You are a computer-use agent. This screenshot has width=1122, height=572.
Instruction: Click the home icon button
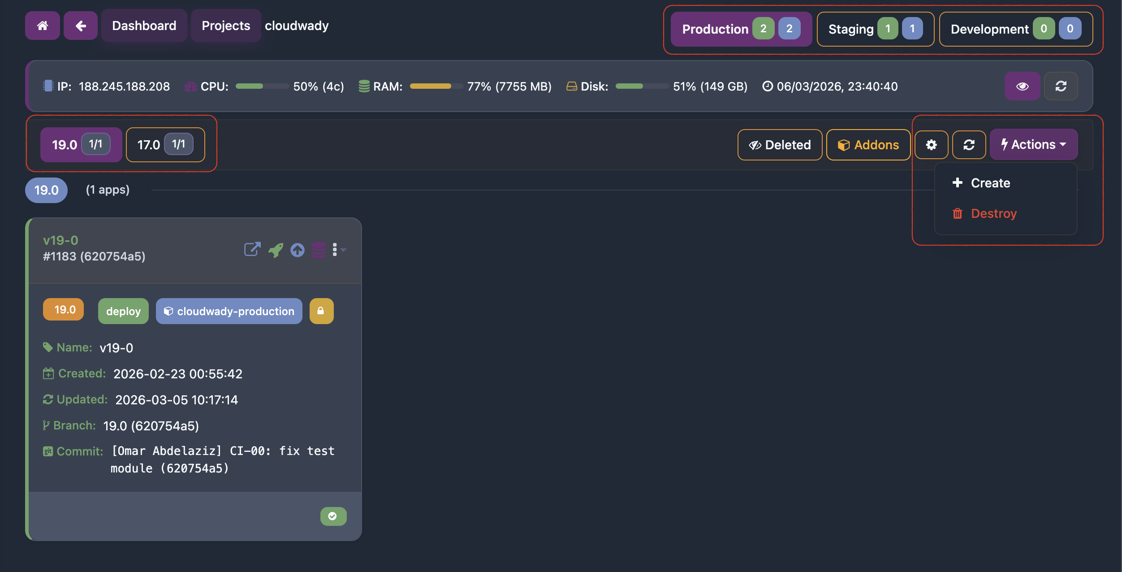[43, 26]
